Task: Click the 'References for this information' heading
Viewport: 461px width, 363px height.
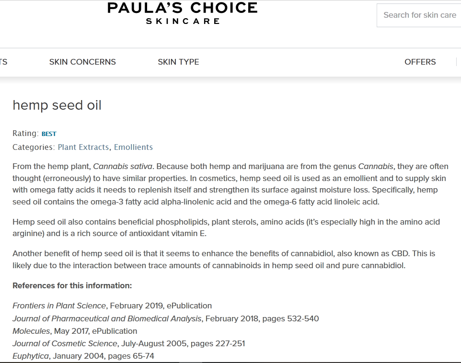Action: coord(72,285)
